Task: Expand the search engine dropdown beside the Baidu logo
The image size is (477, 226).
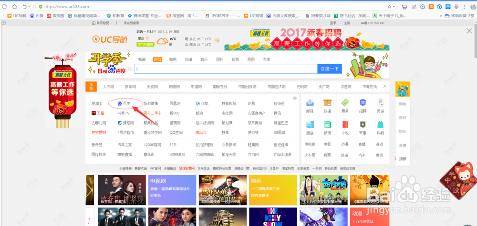Action: 130,69
